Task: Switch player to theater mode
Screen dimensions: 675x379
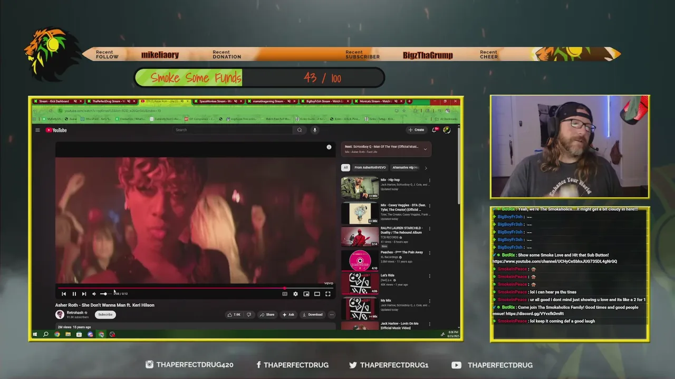Action: coord(317,294)
